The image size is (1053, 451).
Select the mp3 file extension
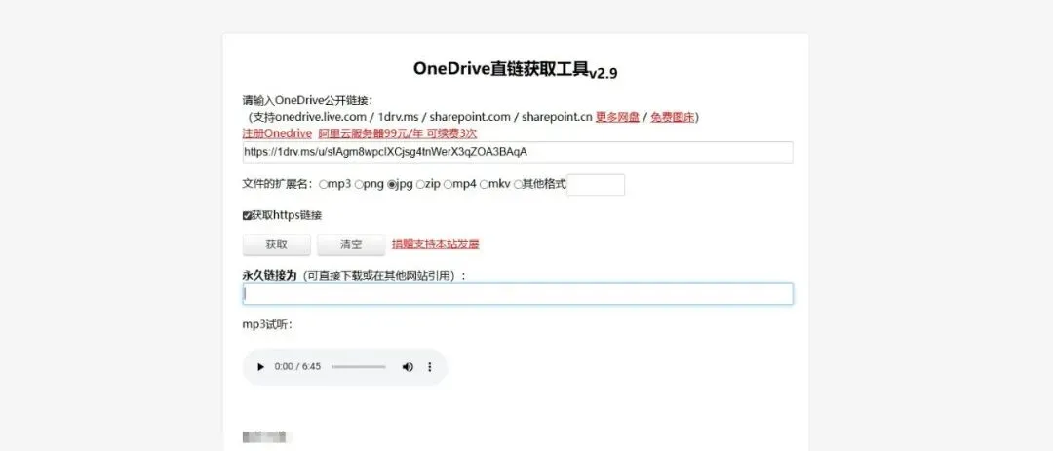[x=323, y=184]
